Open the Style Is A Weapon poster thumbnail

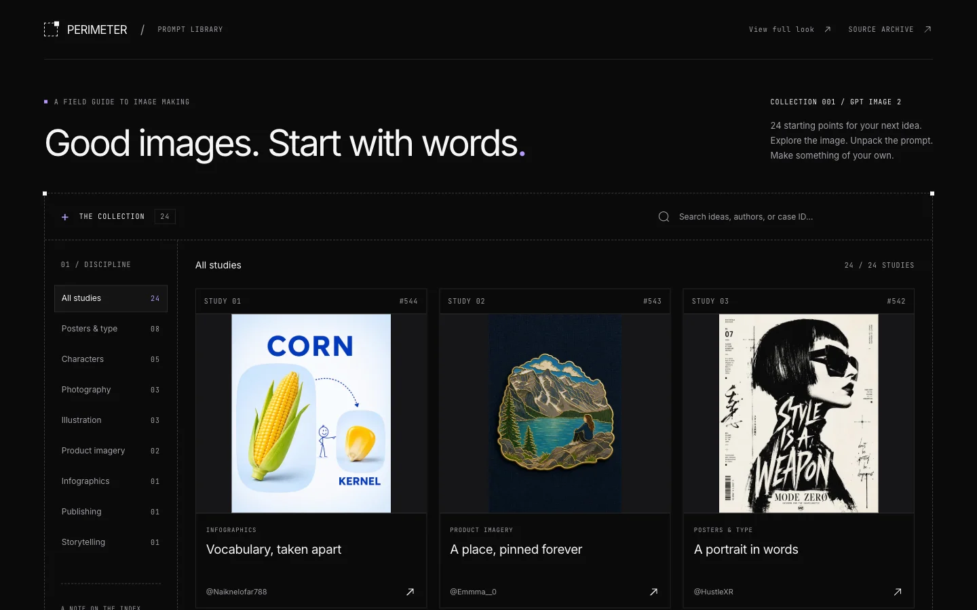coord(799,413)
